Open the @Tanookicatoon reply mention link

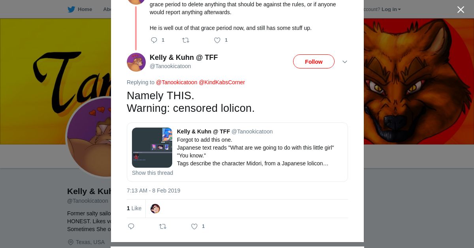coord(177,82)
